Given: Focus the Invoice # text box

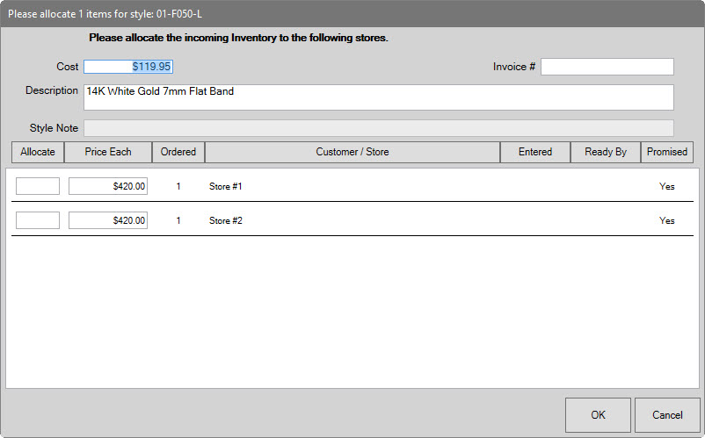Looking at the screenshot, I should pyautogui.click(x=607, y=67).
